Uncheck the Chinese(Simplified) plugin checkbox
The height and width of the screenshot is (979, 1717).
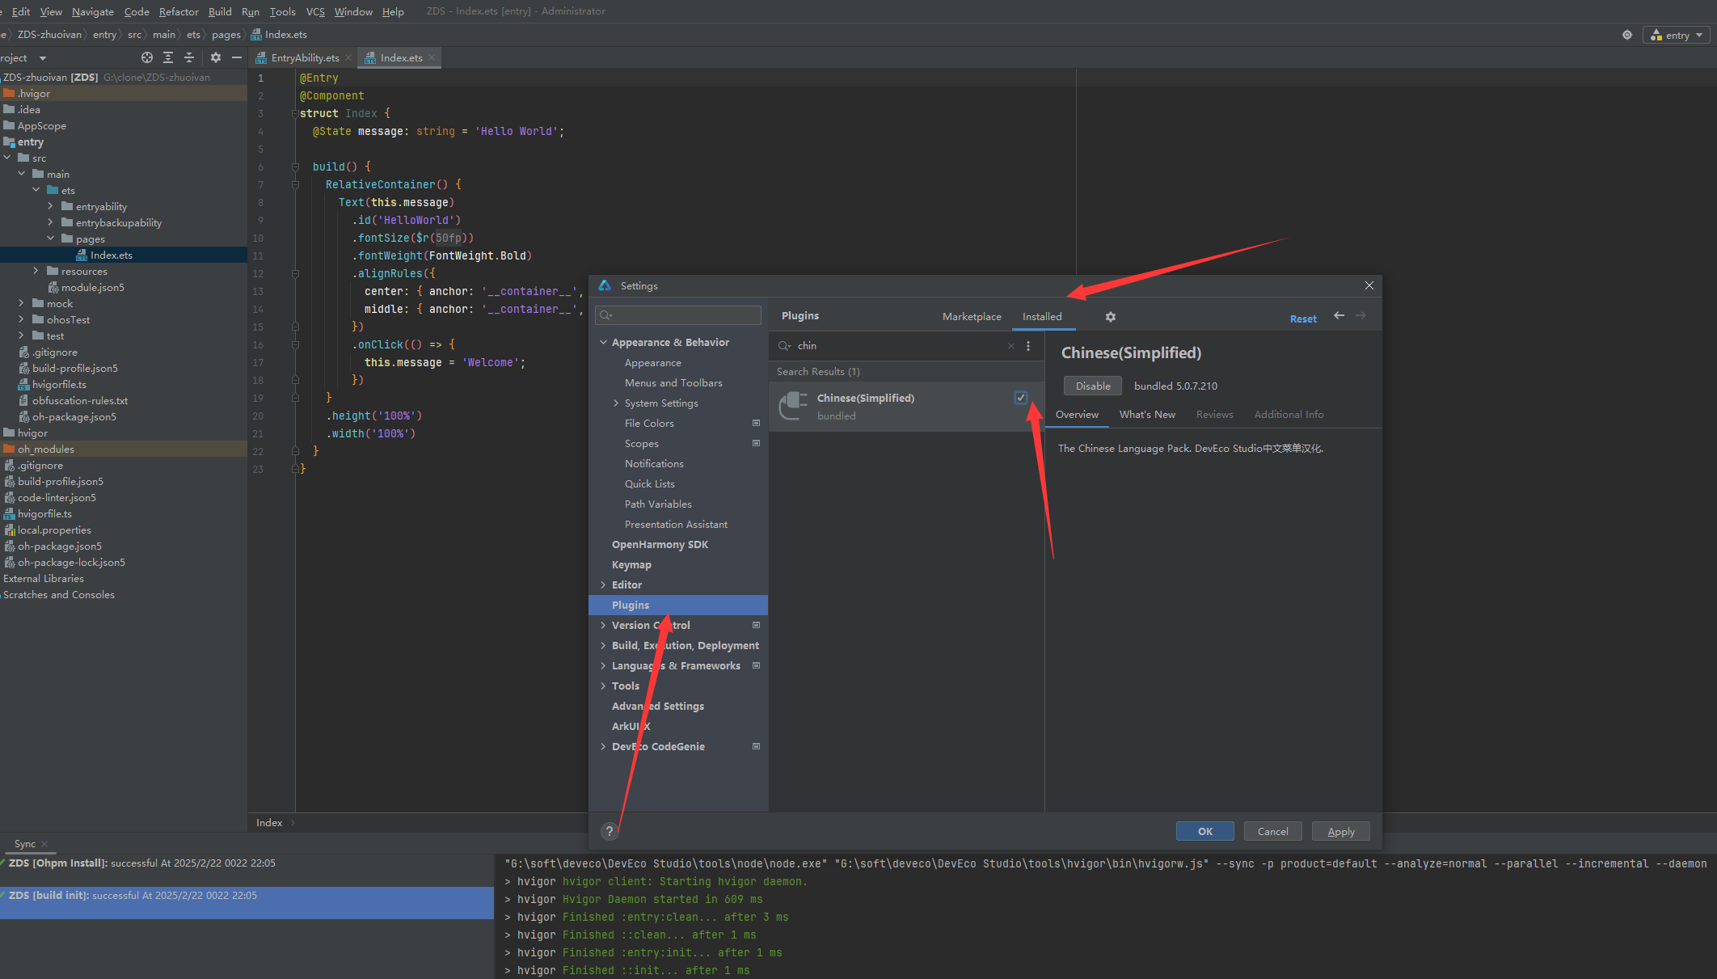pyautogui.click(x=1021, y=398)
